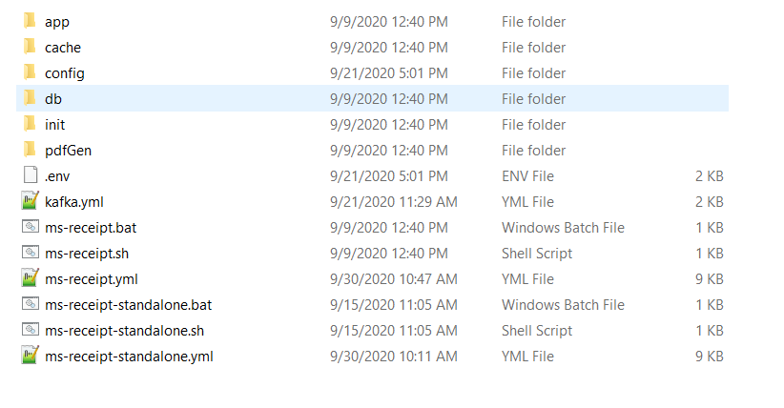Click the .env file icon
Viewport: 784px width, 408px height.
click(x=29, y=175)
